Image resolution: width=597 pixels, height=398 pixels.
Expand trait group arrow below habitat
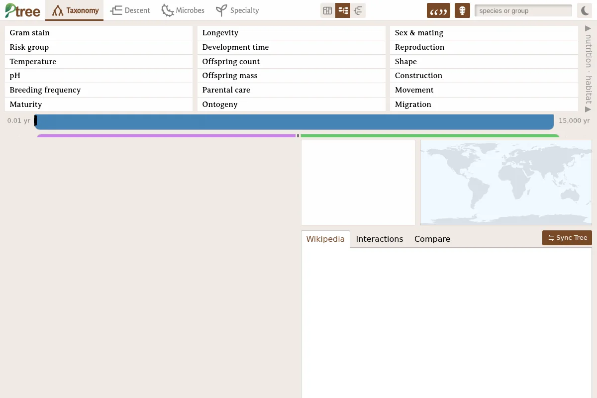(588, 109)
